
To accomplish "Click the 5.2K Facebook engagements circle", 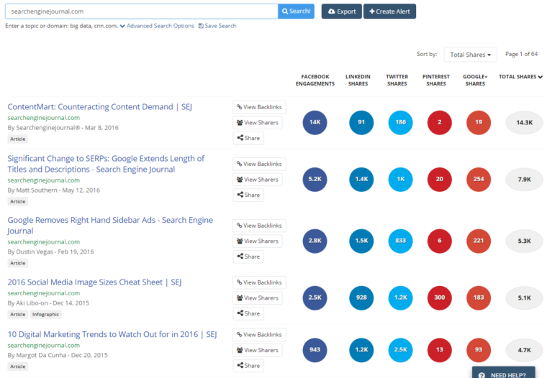I will pyautogui.click(x=315, y=179).
